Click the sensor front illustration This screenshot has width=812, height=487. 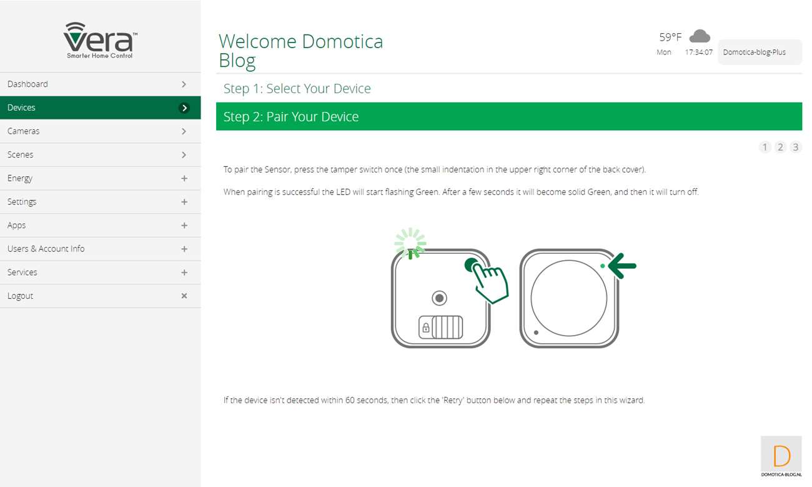(568, 298)
